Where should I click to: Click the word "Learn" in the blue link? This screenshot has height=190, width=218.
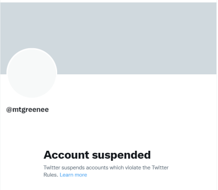pyautogui.click(x=67, y=175)
